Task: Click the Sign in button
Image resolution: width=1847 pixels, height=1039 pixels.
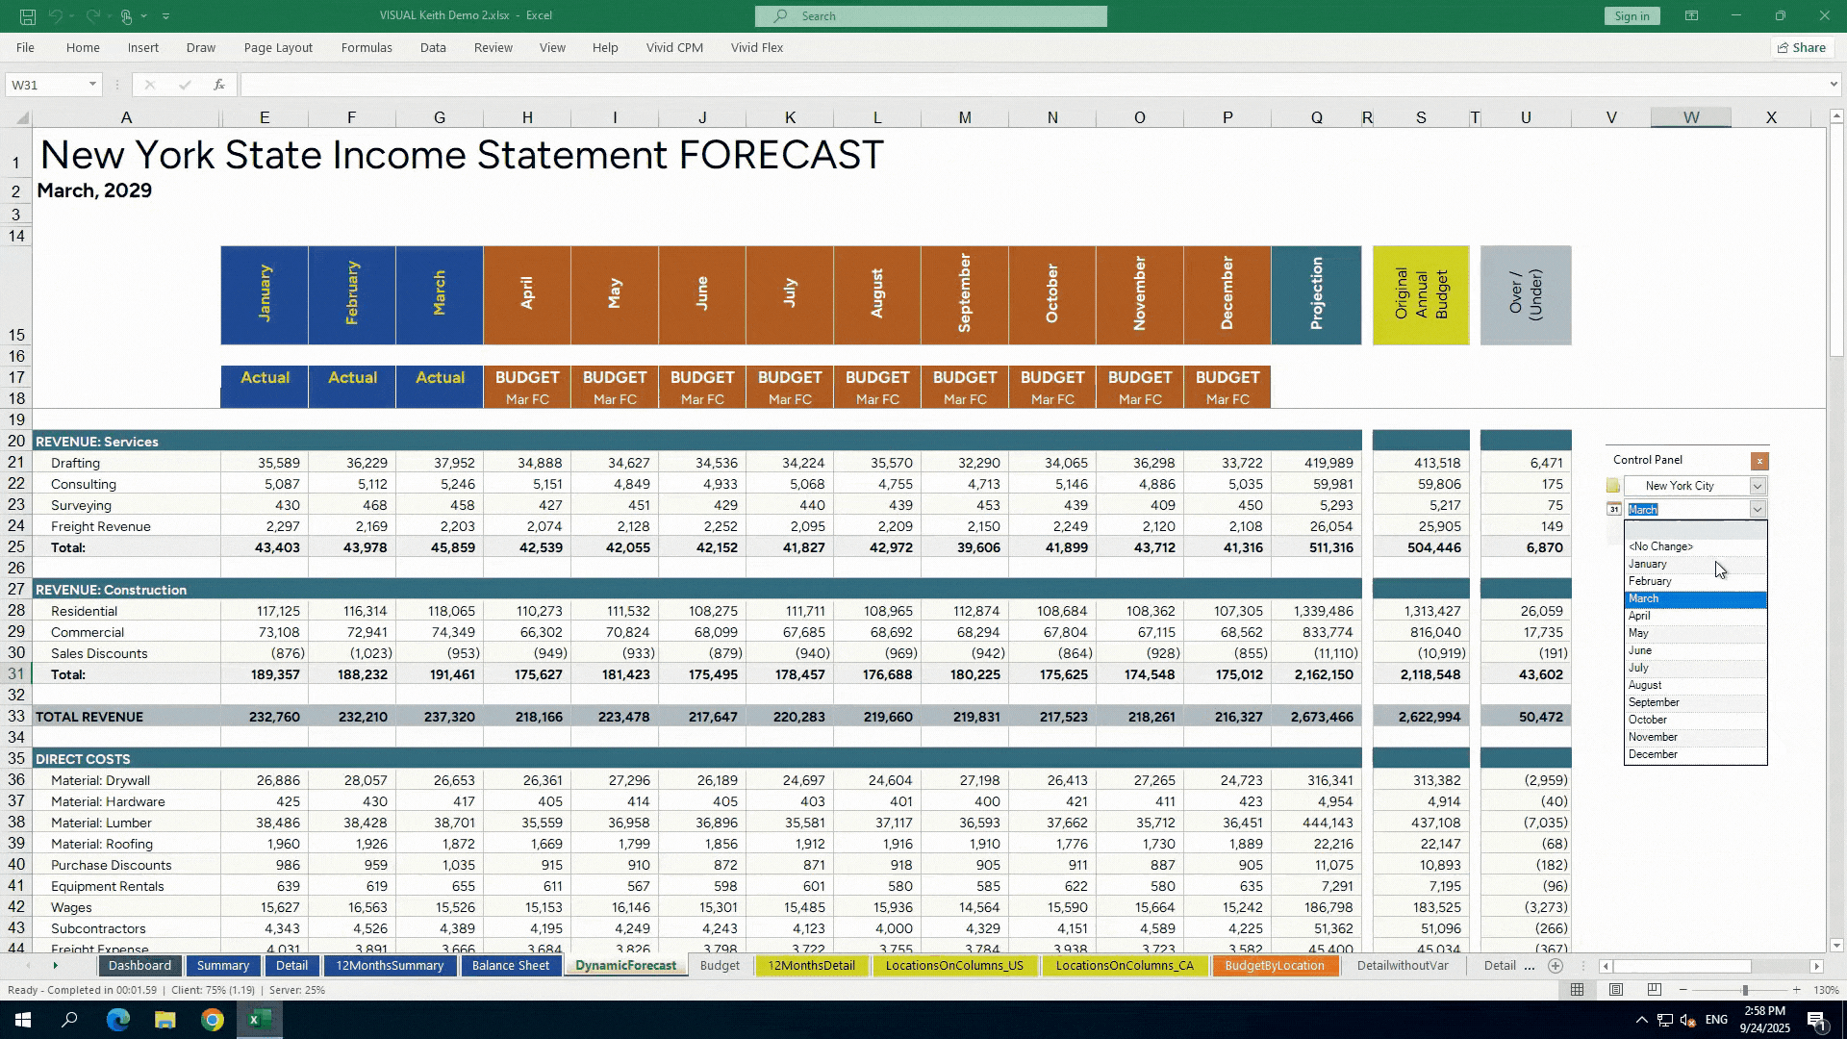Action: 1632,16
